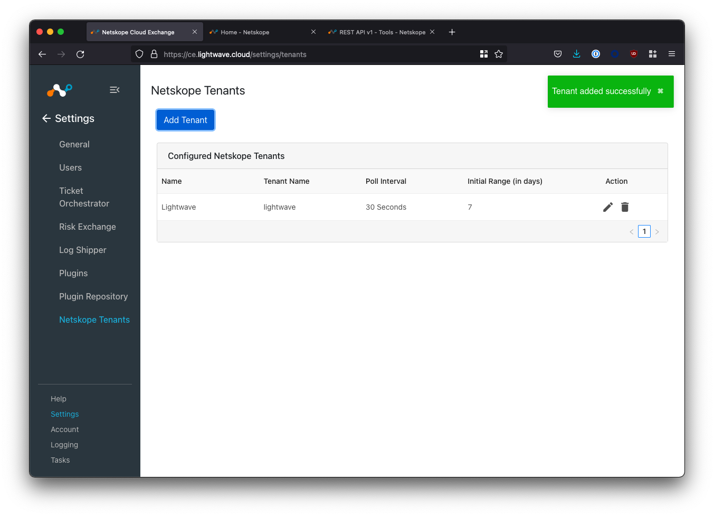Switch to the Home - Netskope tab
Image resolution: width=714 pixels, height=516 pixels.
pos(263,32)
